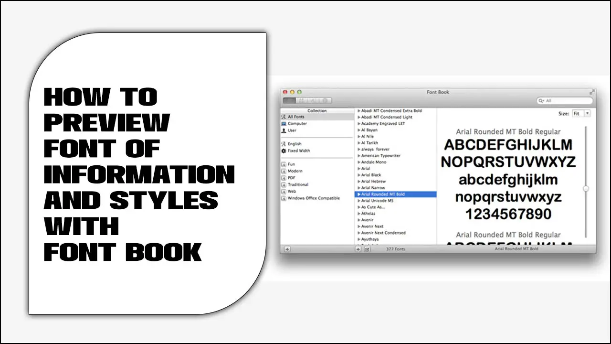Focus the All search field
Viewport: 611px width, 344px height.
[565, 101]
